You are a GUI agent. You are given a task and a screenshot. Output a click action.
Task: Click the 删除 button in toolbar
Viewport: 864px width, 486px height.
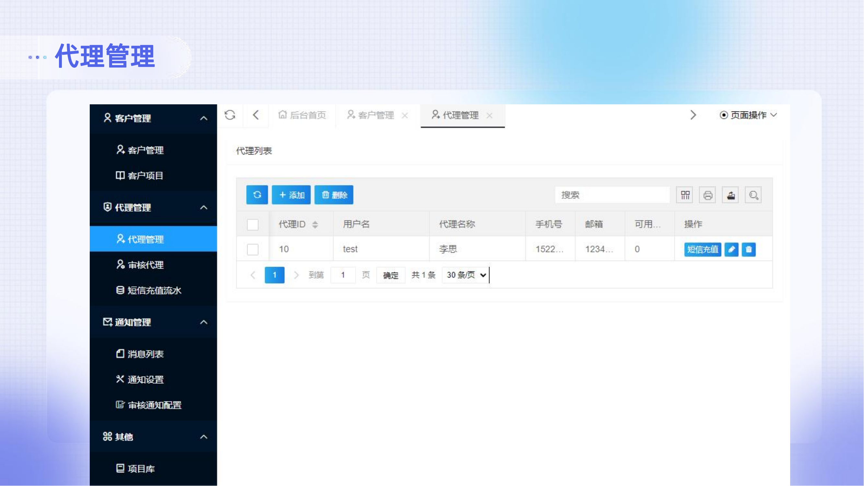pyautogui.click(x=334, y=195)
